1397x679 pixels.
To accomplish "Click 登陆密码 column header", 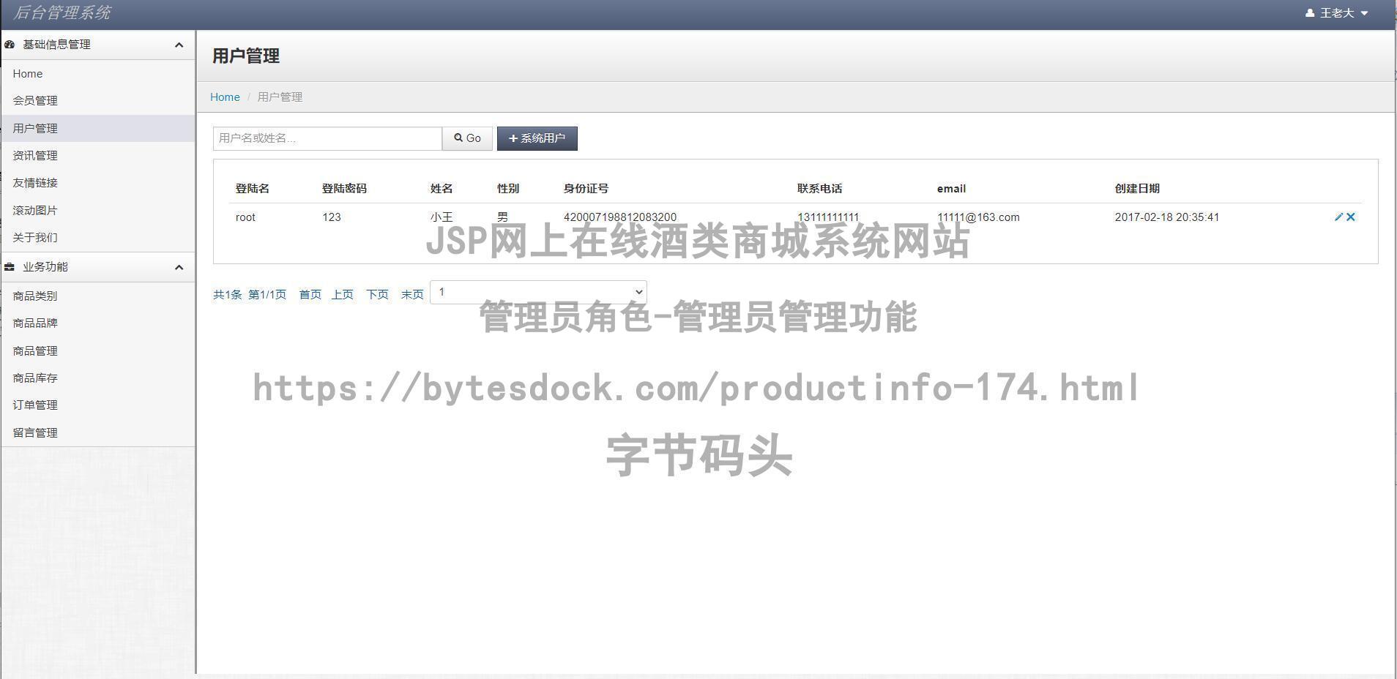I will [344, 189].
